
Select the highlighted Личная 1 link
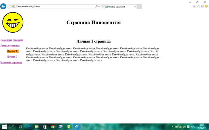coord(13,51)
